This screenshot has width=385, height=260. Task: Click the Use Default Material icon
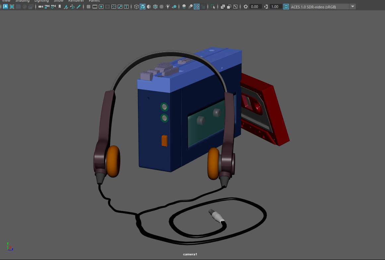coord(149,7)
